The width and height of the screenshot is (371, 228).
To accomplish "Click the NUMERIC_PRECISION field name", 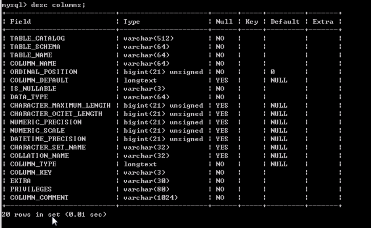I will (46, 122).
